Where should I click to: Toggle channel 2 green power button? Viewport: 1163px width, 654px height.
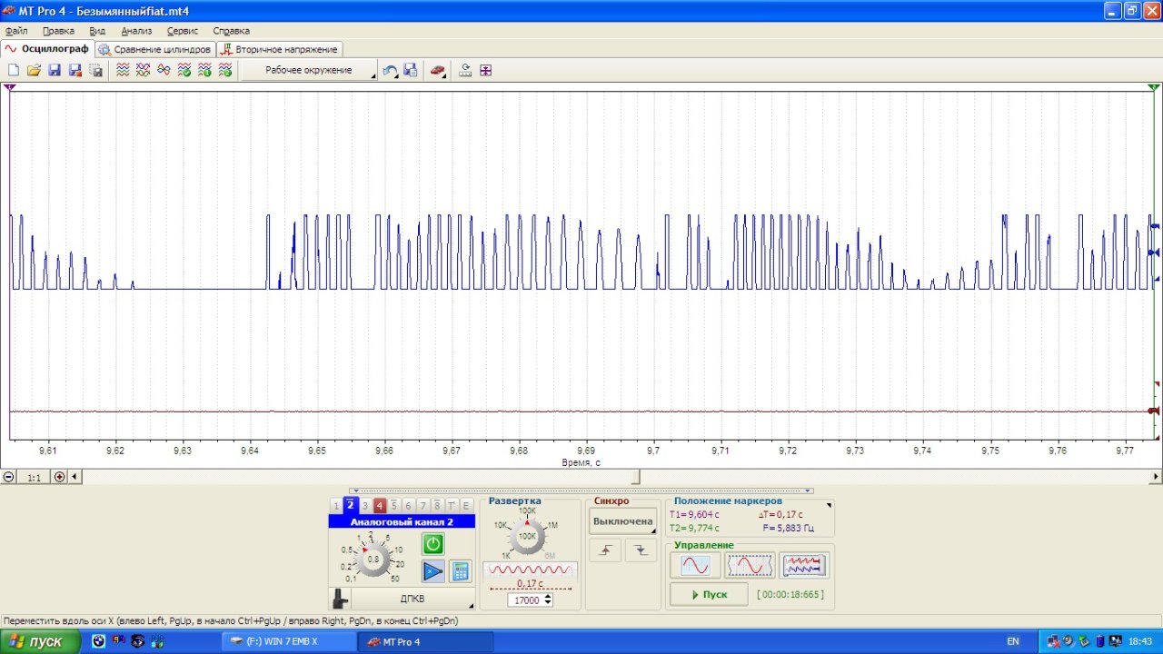point(432,544)
